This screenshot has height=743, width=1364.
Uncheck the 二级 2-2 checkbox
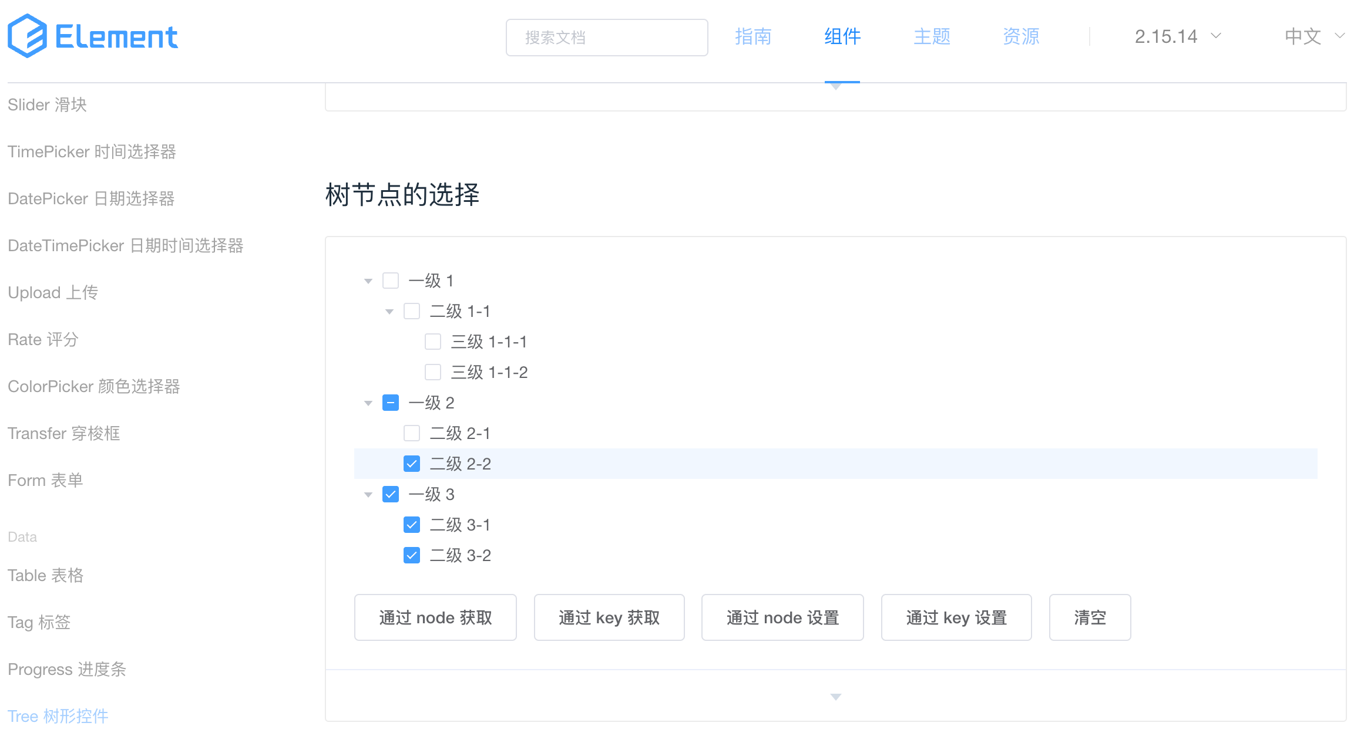click(412, 464)
